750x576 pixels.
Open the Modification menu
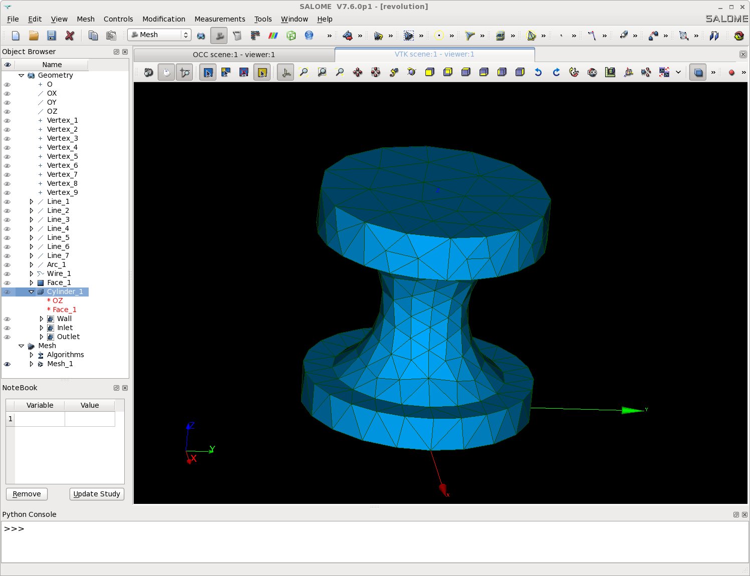coord(164,19)
